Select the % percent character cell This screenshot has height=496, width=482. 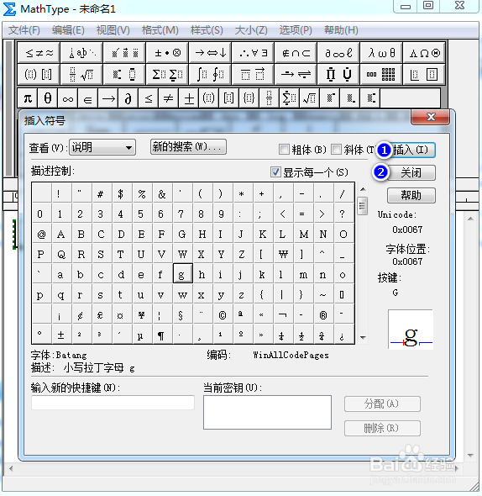click(142, 193)
